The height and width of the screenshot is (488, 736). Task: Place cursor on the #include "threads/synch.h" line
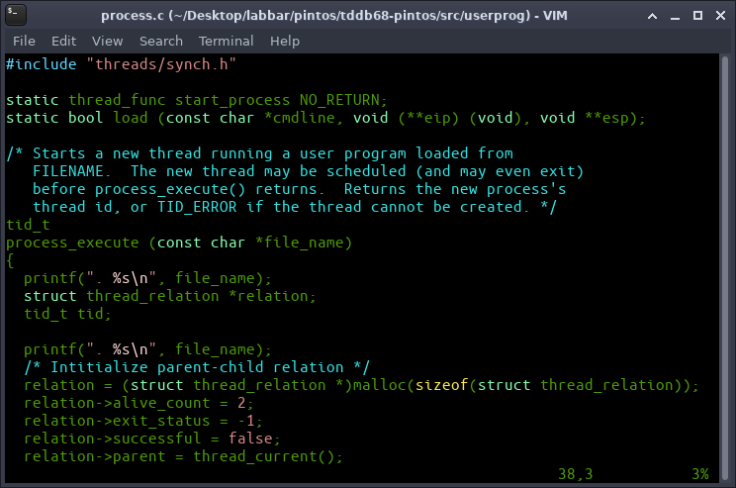[121, 64]
